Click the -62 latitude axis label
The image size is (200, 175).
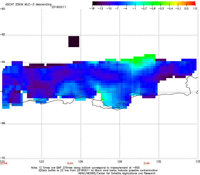[x=2, y=34]
